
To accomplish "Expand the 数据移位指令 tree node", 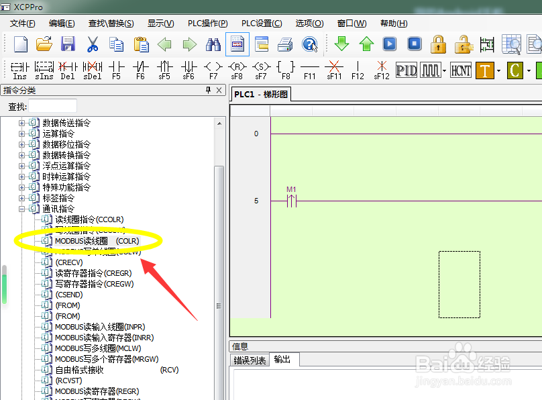I will (21, 144).
